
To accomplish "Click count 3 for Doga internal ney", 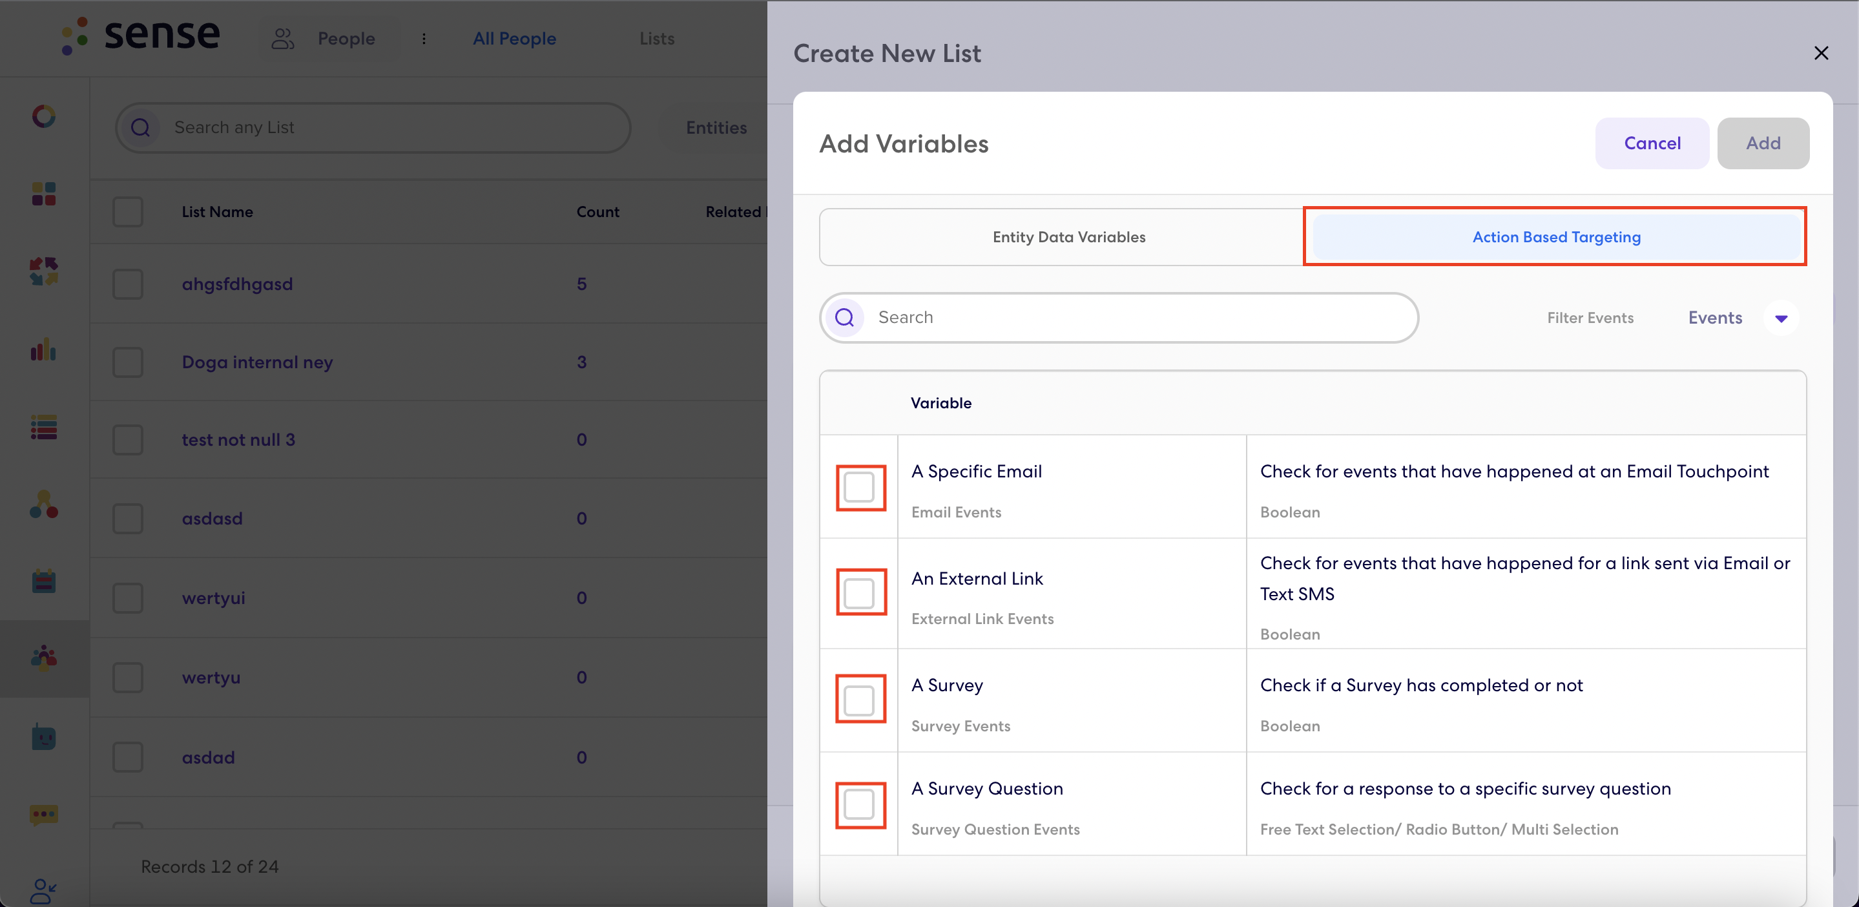I will pyautogui.click(x=581, y=362).
